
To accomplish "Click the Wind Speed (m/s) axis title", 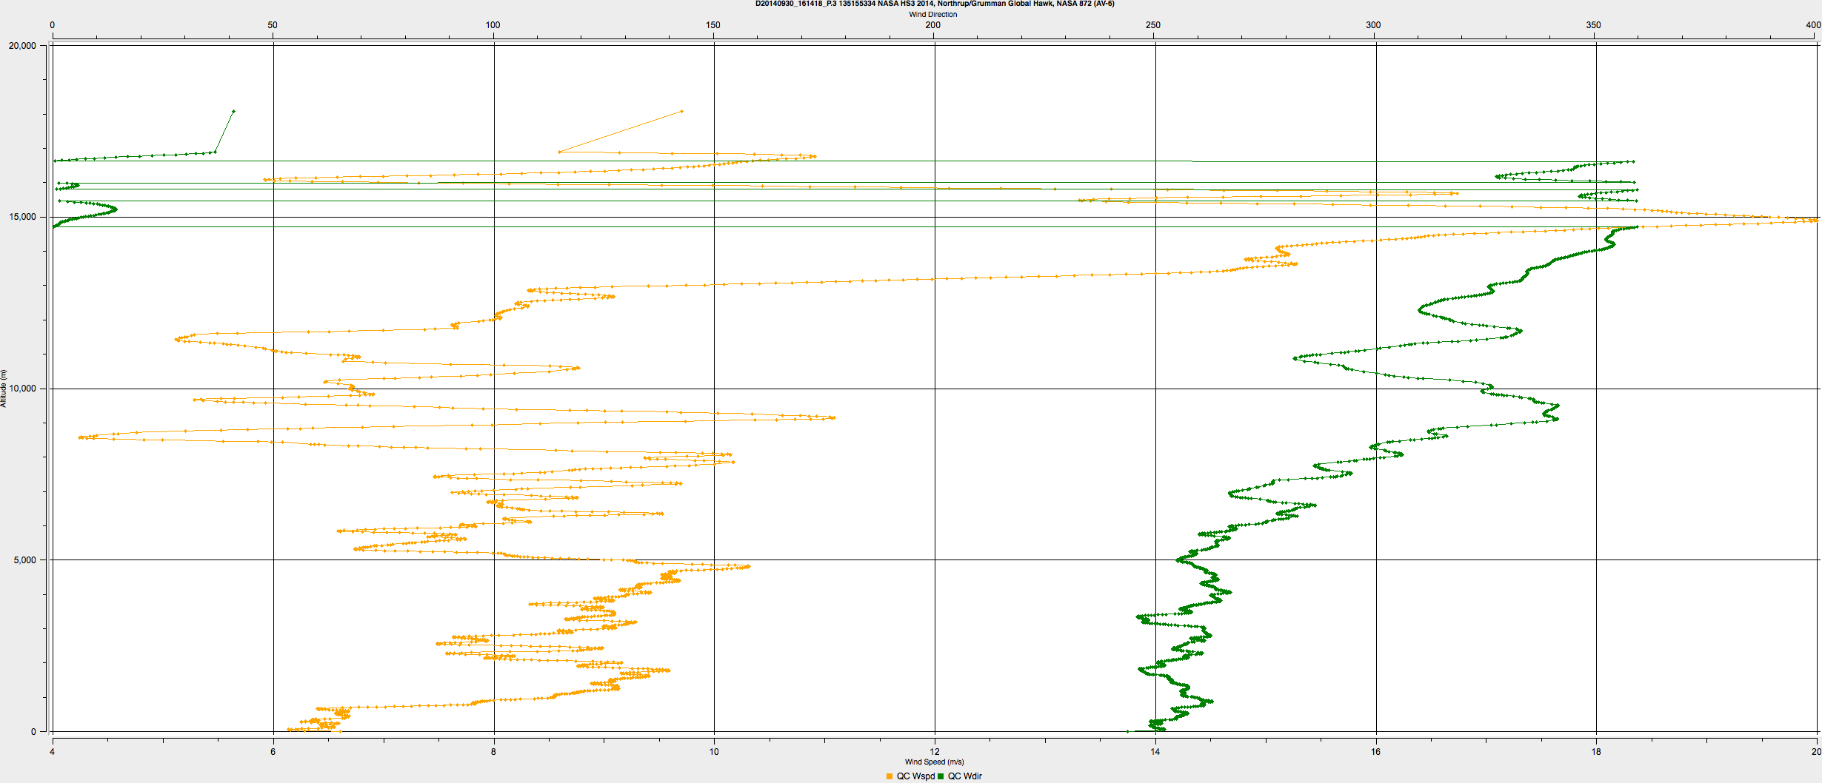I will click(x=935, y=762).
